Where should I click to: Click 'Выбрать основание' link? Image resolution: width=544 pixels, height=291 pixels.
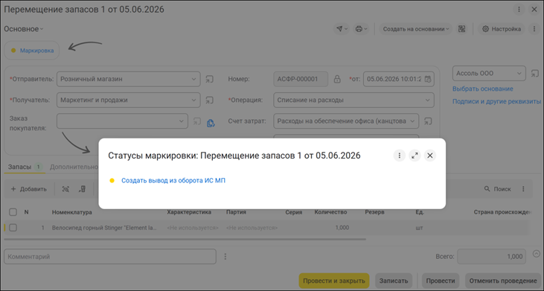click(x=482, y=89)
